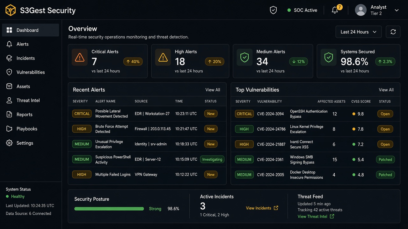Open the Last 24 Hours time range dropdown
Image resolution: width=408 pixels, height=229 pixels.
tap(359, 32)
